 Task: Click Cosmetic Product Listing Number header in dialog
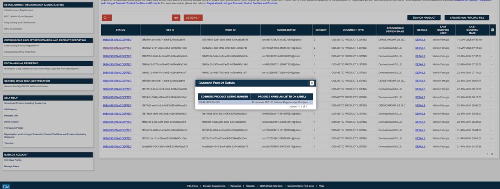[x=224, y=97]
